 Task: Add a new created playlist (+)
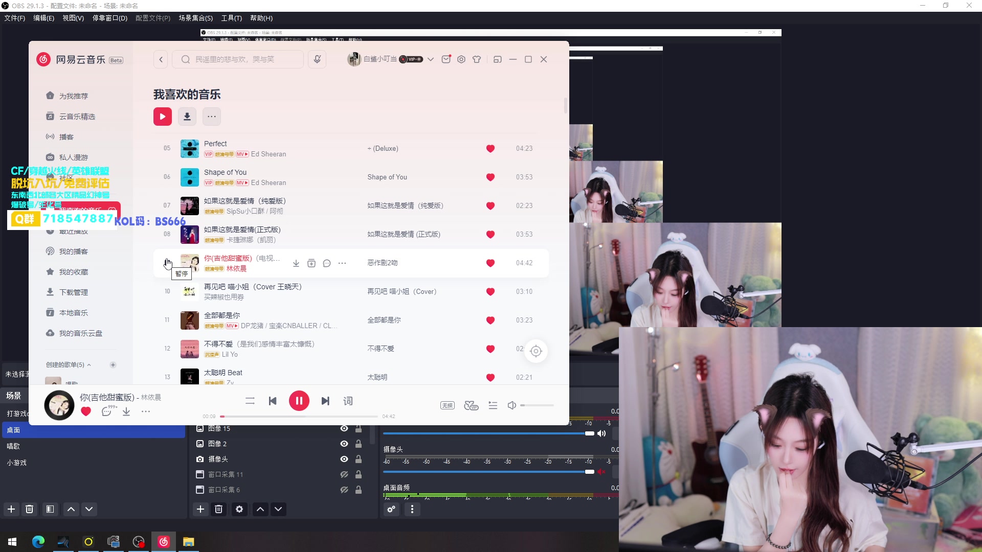point(113,365)
